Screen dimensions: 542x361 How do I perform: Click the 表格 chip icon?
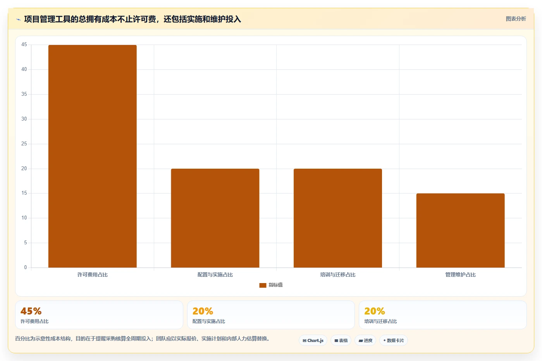pyautogui.click(x=336, y=341)
